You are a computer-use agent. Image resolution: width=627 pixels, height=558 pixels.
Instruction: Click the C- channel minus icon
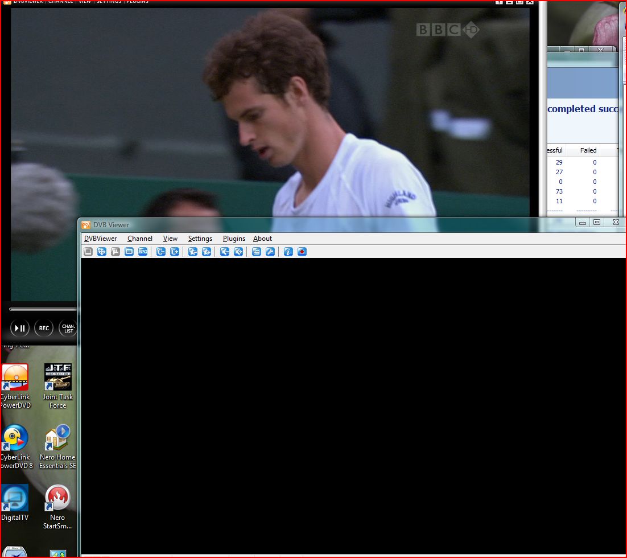pyautogui.click(x=161, y=252)
